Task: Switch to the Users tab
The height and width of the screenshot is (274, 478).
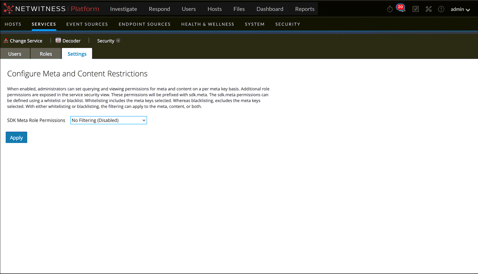Action: point(15,54)
